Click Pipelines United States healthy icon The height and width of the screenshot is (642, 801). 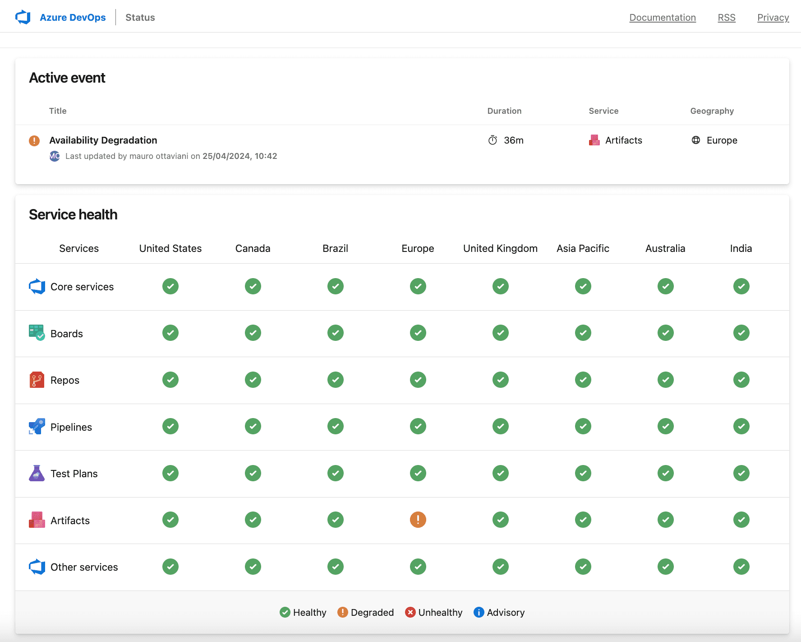[170, 426]
